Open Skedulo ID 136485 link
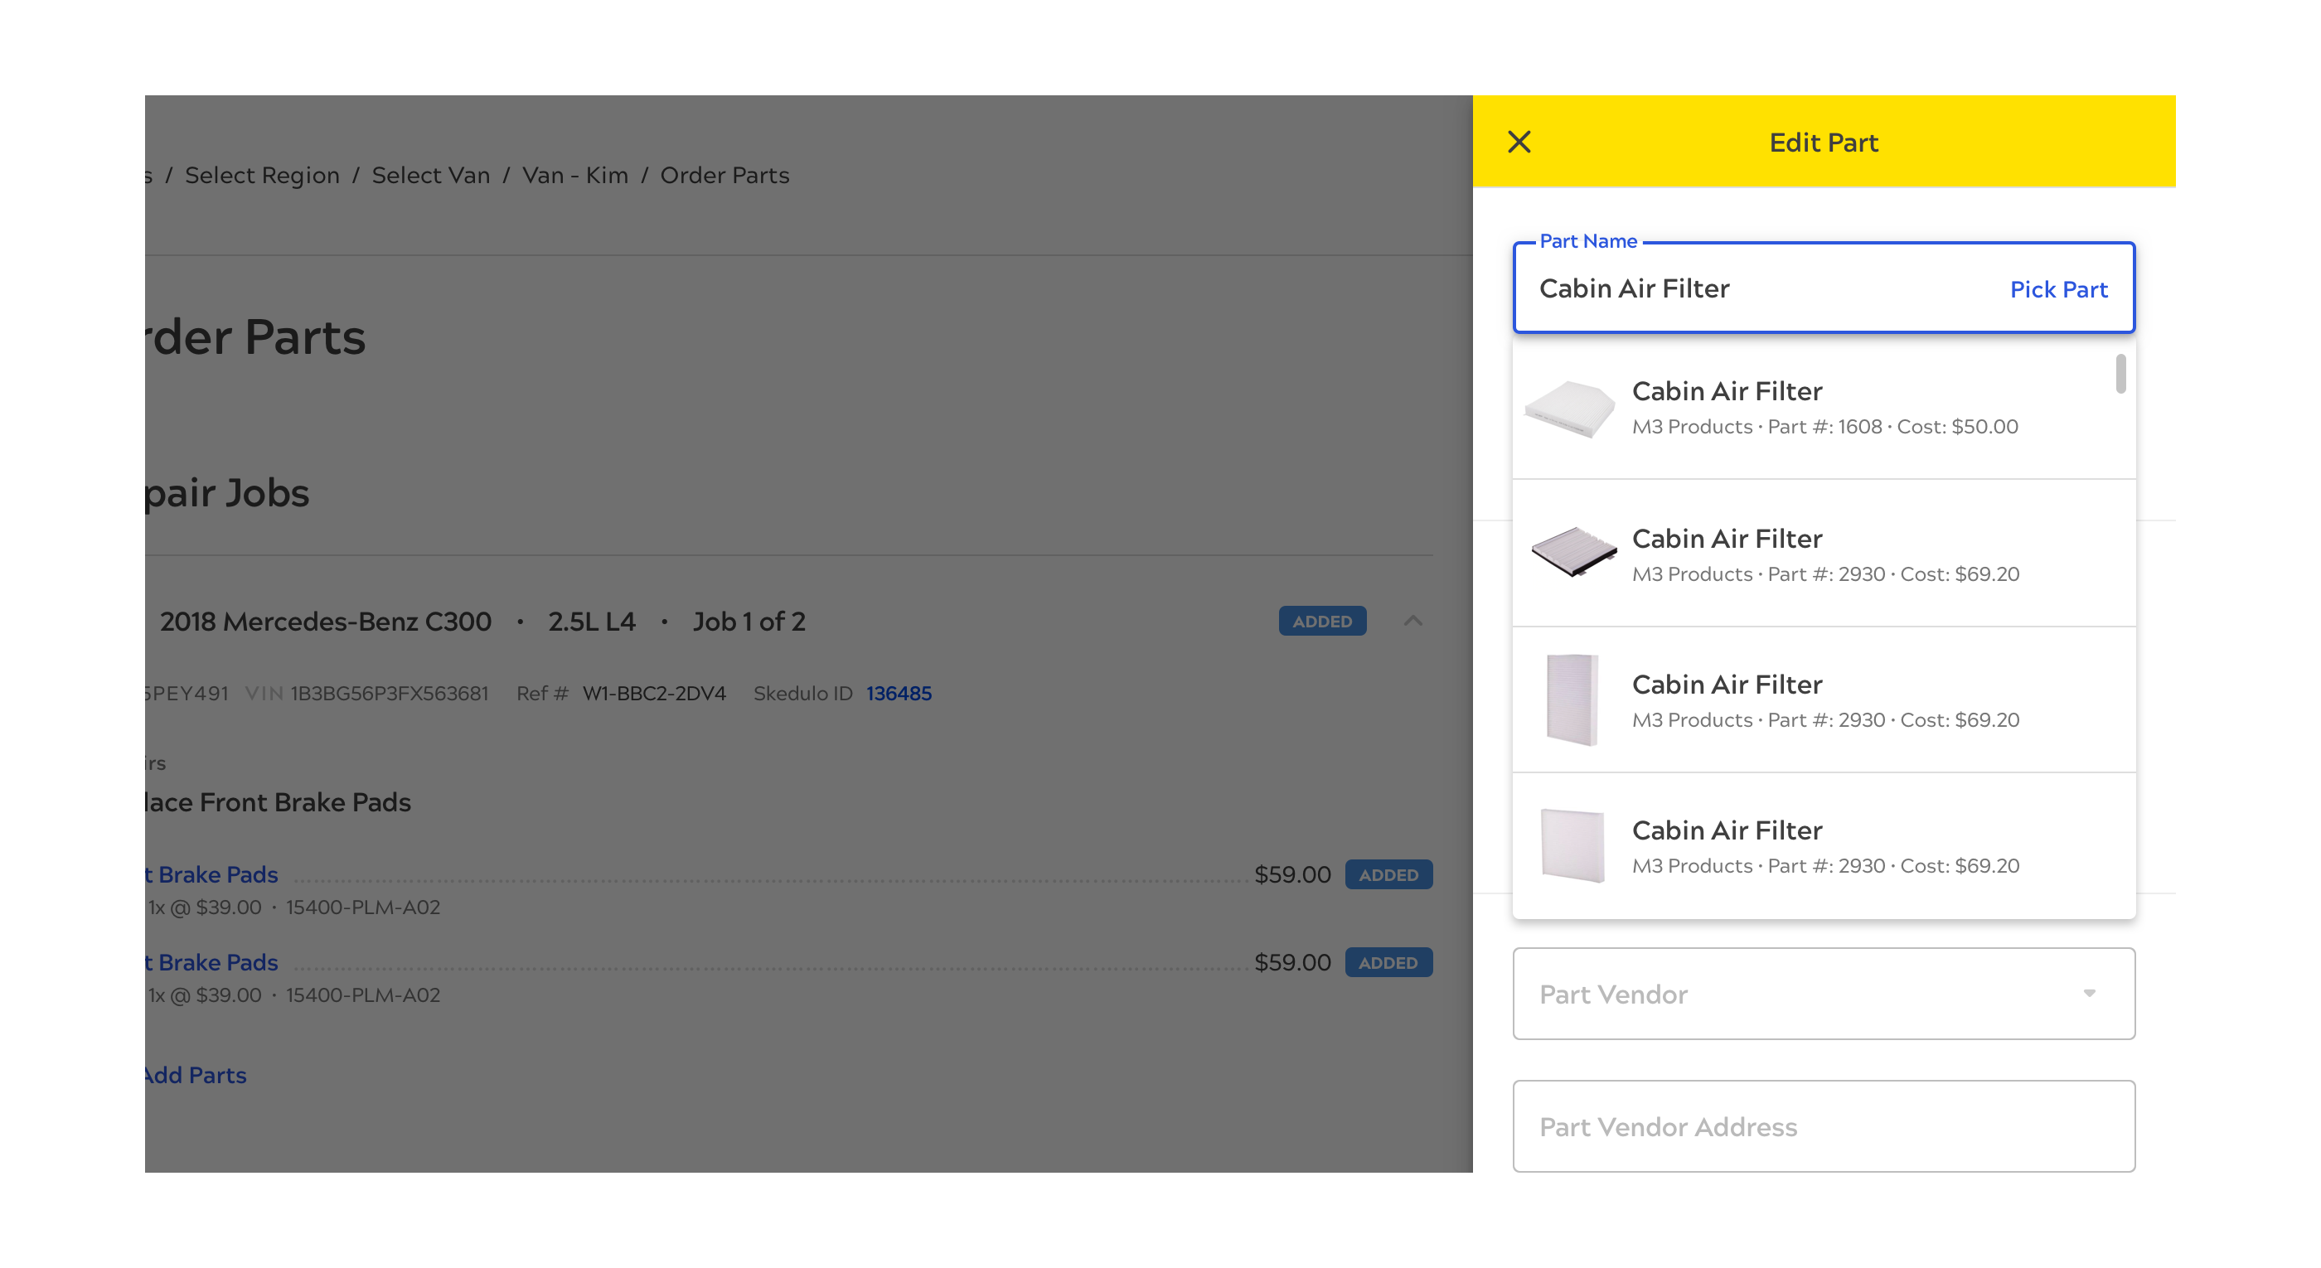The image size is (2321, 1268). (899, 694)
